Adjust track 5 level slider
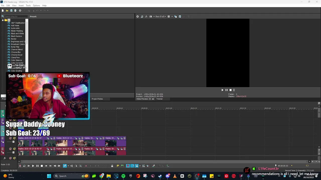Viewport: 321px width, 180px height. pyautogui.click(x=14, y=152)
